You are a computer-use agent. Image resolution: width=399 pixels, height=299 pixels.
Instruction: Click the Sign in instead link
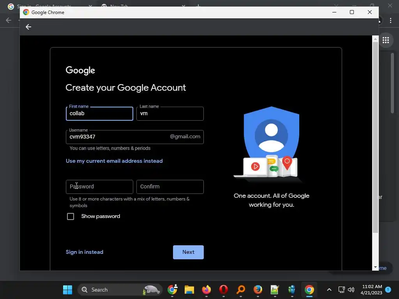pyautogui.click(x=85, y=252)
